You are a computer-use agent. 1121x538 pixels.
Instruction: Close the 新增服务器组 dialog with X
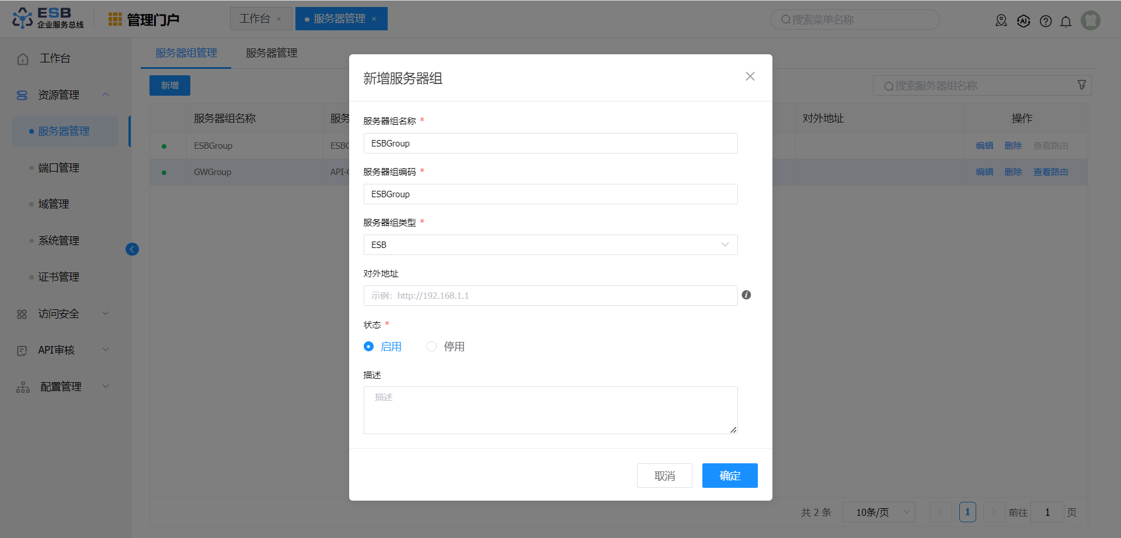pyautogui.click(x=750, y=76)
